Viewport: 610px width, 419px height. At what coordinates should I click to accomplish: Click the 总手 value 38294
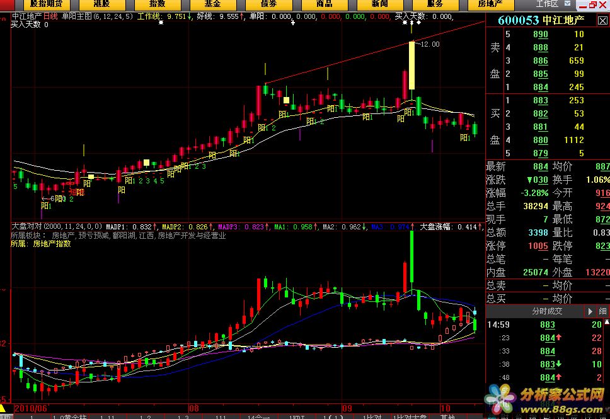coord(536,206)
